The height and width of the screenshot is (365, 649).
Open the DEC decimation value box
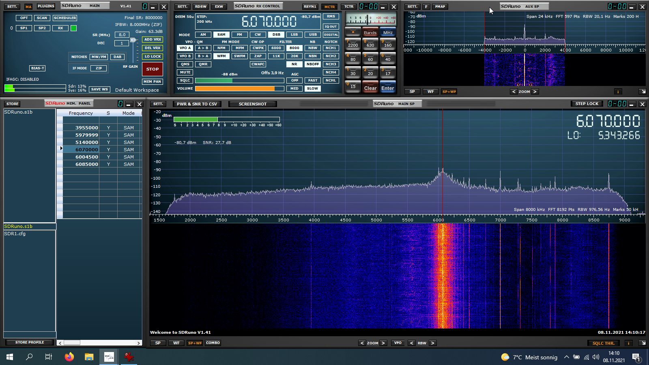point(121,43)
